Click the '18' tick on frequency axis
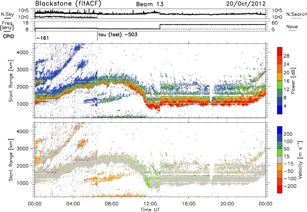This screenshot has width=307, height=212. point(26,23)
